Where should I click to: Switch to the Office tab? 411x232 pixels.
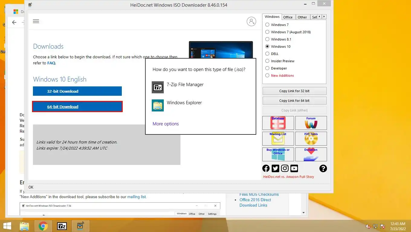288,17
